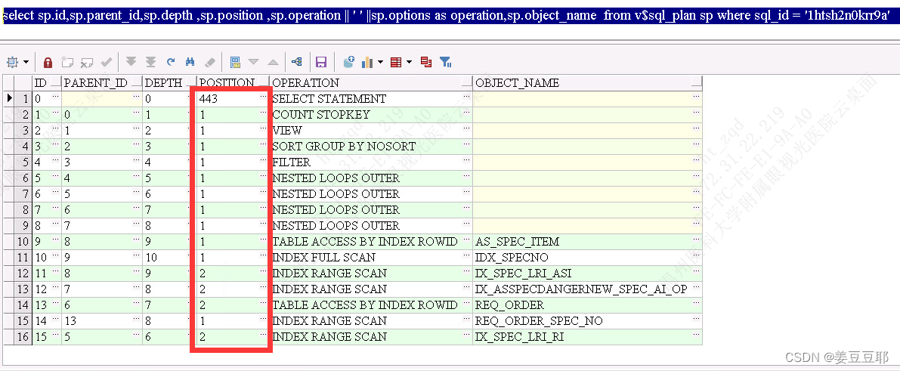Click the SELECT STATEMENT operation cell

click(371, 99)
